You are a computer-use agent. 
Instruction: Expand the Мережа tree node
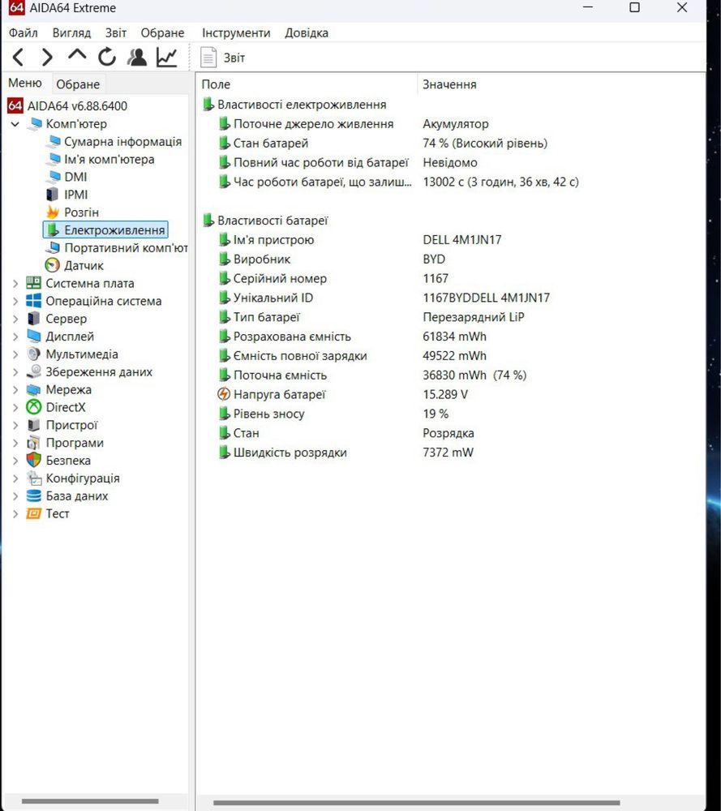[15, 389]
